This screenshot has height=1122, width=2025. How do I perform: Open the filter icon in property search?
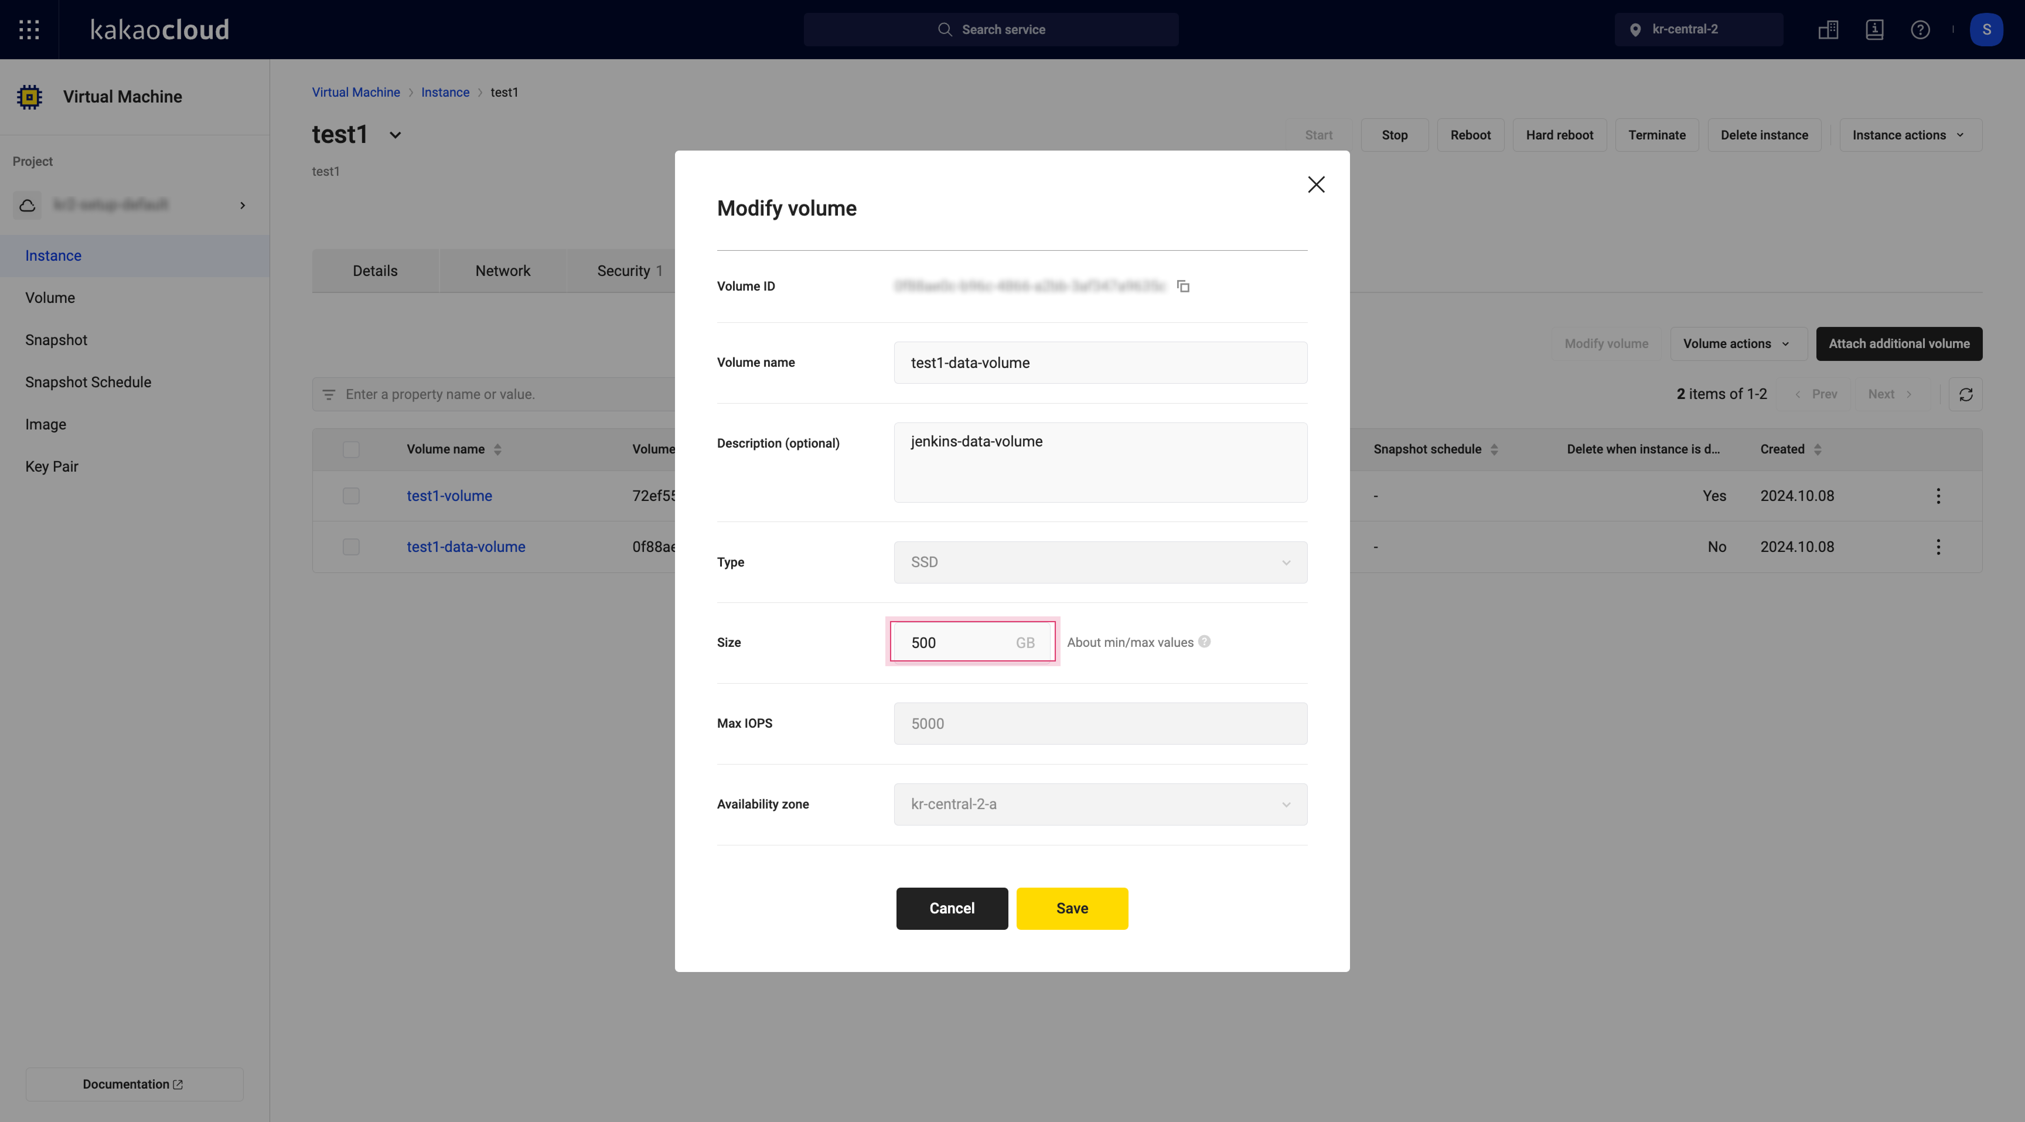click(x=329, y=395)
